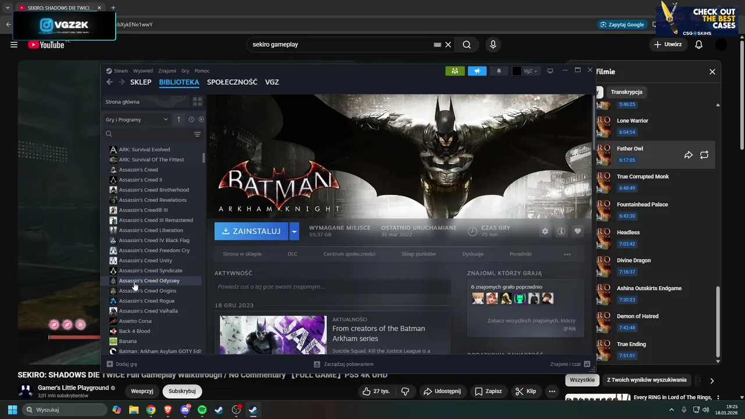Like the Sekiro video

click(375, 391)
